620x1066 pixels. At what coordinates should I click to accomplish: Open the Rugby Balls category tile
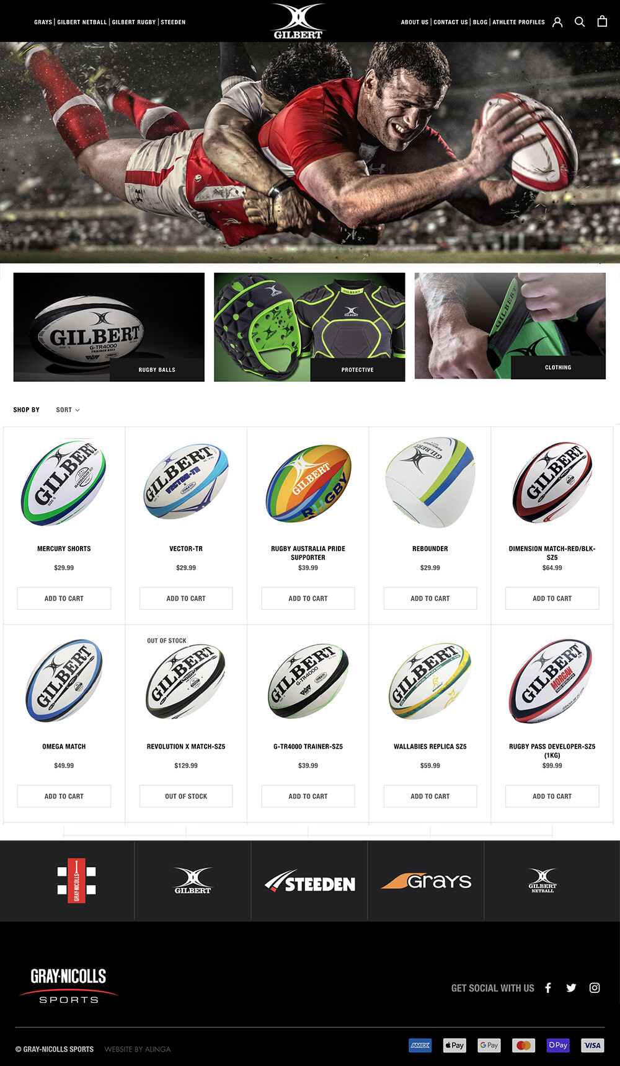[109, 327]
